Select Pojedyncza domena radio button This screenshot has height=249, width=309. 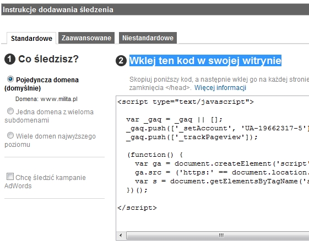point(10,79)
